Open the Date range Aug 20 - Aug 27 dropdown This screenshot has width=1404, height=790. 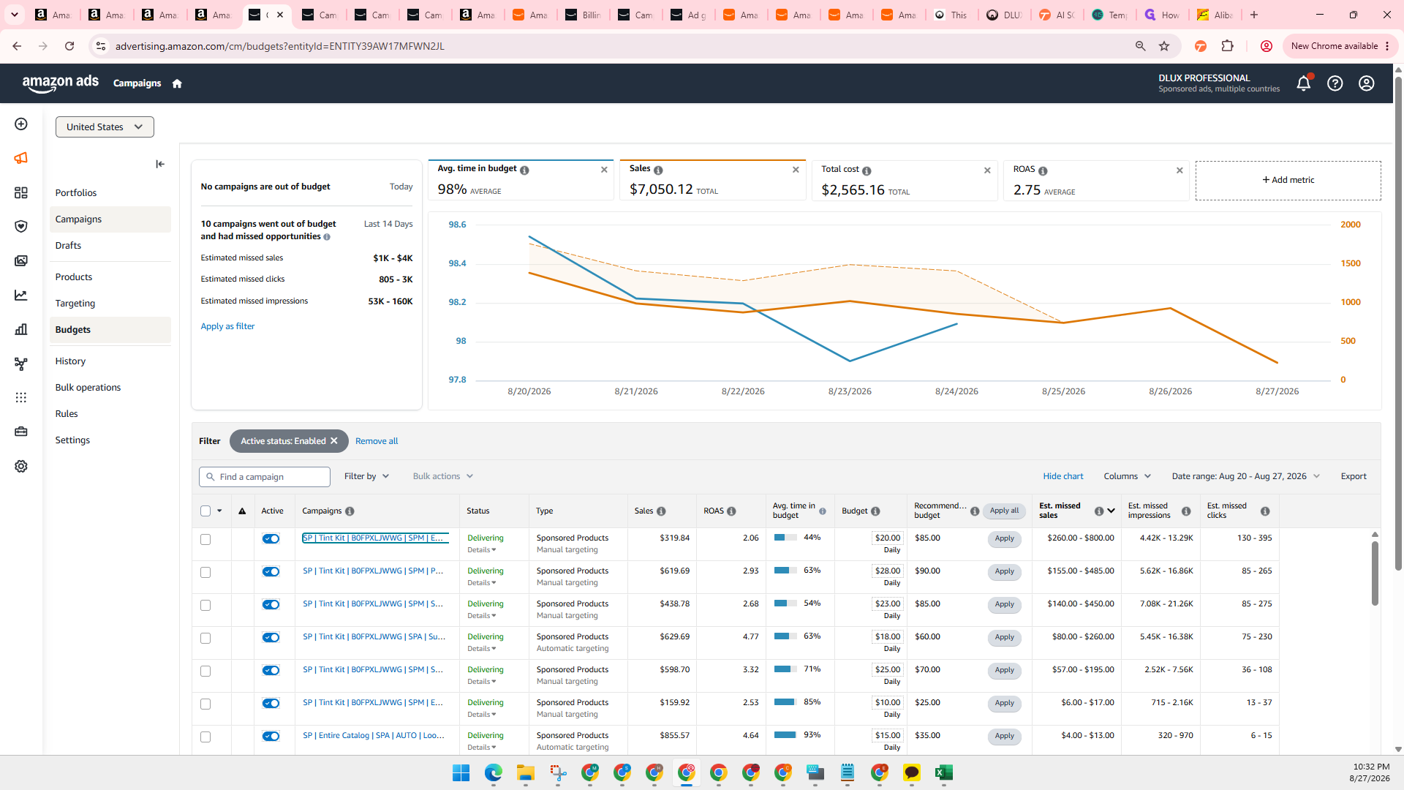pyautogui.click(x=1245, y=476)
